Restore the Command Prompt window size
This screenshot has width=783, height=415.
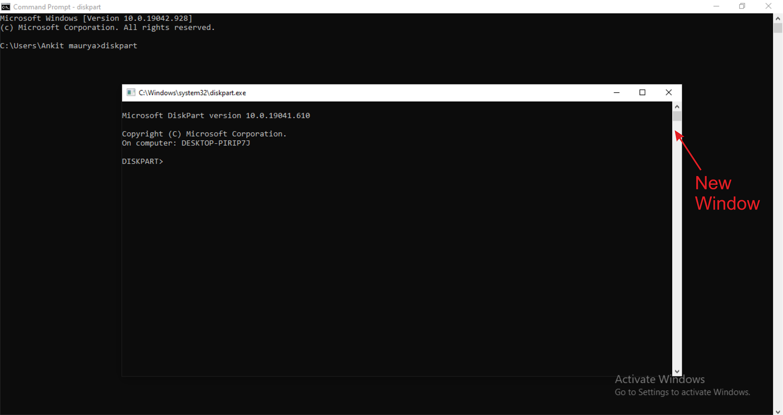click(742, 6)
